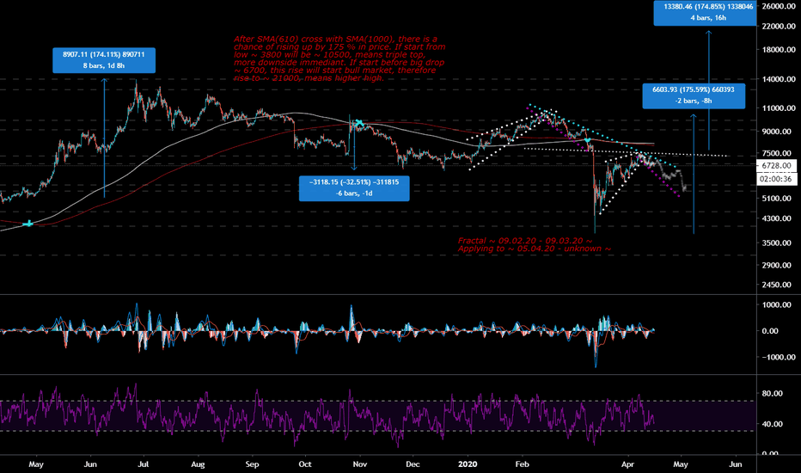
Task: Click the 11000.00 price axis label
Action: [779, 108]
